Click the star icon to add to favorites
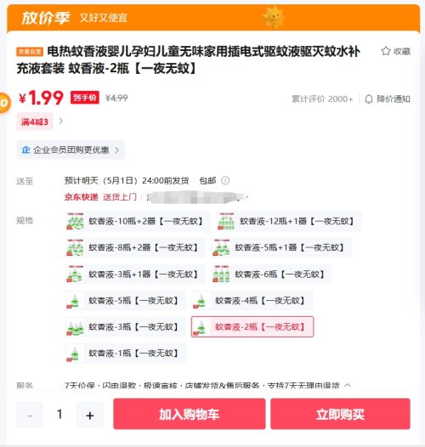Viewport: 425px width, 447px height. click(386, 51)
